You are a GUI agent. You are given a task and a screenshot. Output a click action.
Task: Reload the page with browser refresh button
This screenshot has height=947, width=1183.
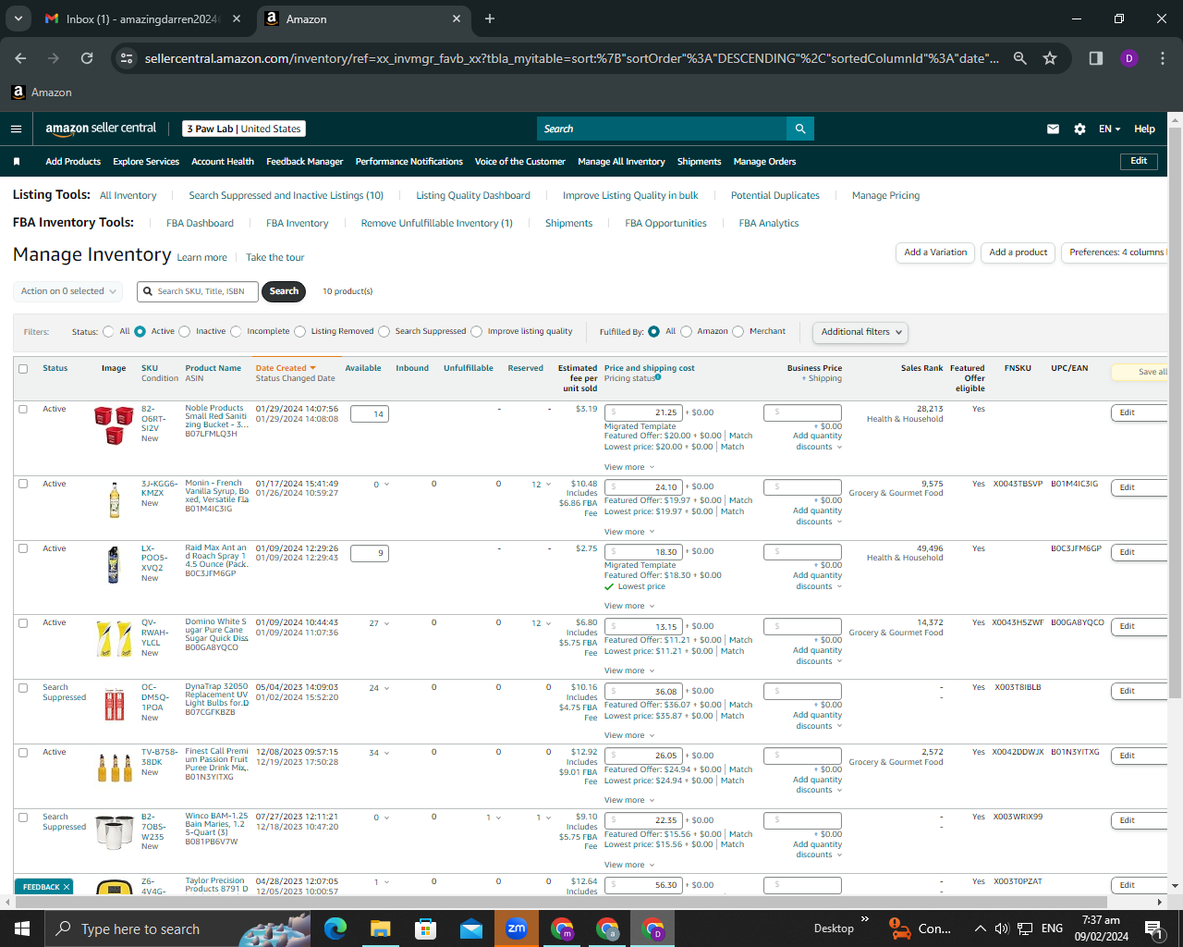pyautogui.click(x=87, y=58)
